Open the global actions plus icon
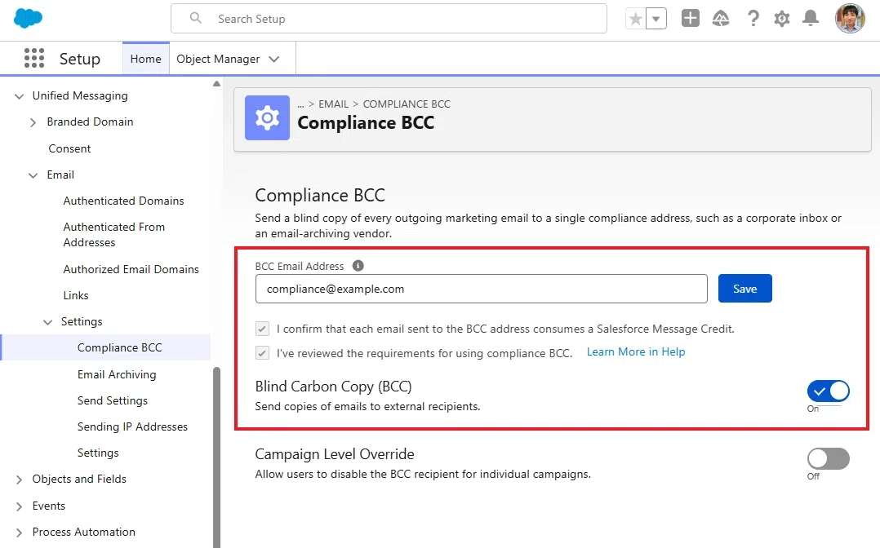880x548 pixels. click(x=691, y=19)
